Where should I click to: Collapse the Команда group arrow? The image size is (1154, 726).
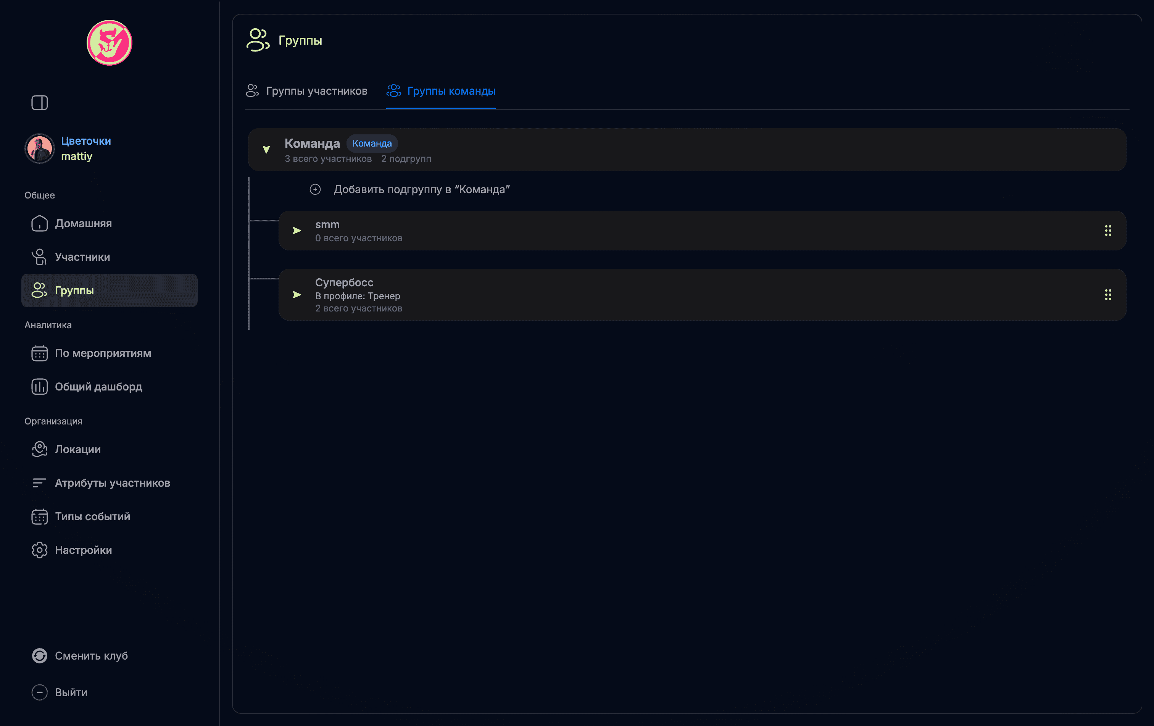(x=266, y=150)
